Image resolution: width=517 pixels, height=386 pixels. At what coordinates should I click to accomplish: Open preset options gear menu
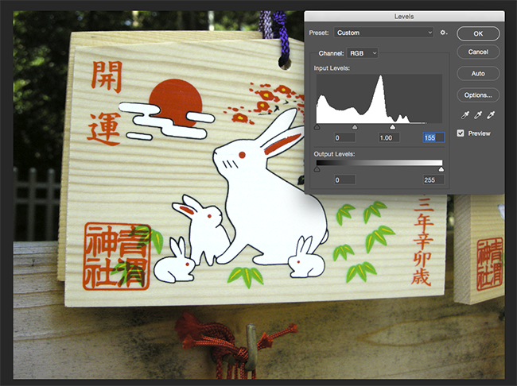point(444,33)
